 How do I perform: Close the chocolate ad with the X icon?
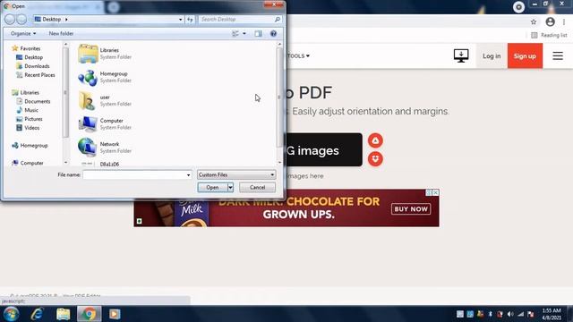[x=436, y=192]
